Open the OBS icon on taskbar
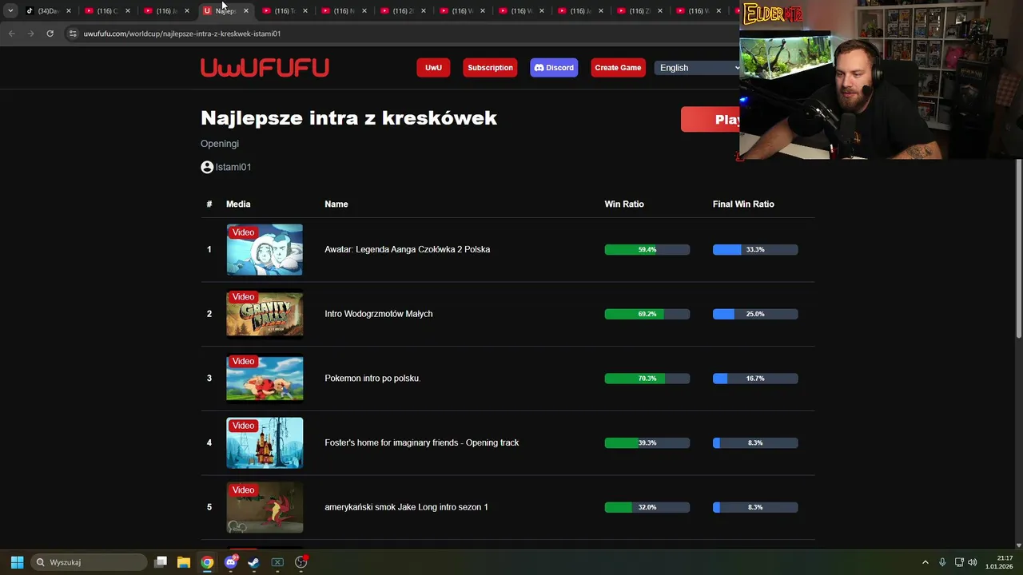The height and width of the screenshot is (575, 1023). 301,562
